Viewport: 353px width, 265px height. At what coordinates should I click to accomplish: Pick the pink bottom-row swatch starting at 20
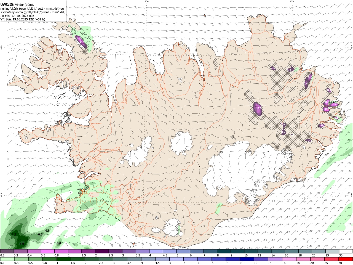click(x=317, y=259)
